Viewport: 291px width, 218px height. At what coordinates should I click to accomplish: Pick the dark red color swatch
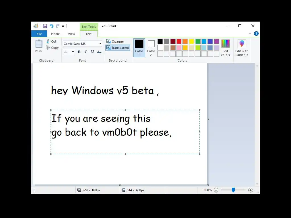click(173, 41)
